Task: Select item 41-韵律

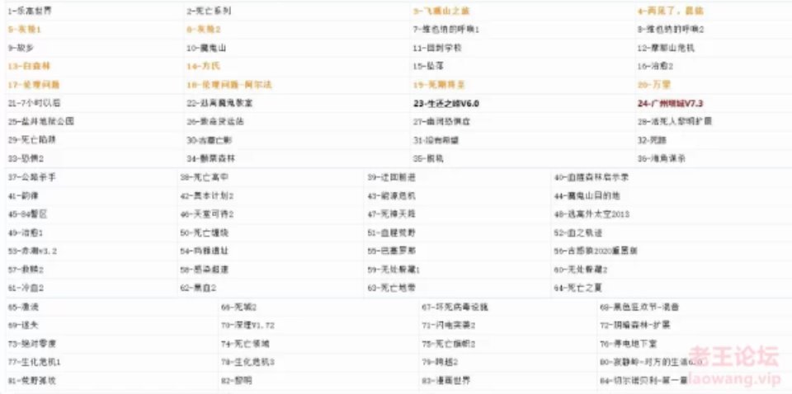Action: click(21, 196)
